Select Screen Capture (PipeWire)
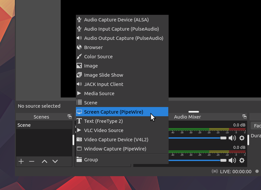 point(122,112)
